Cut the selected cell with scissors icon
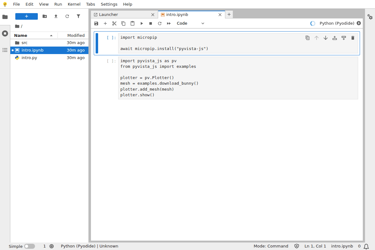This screenshot has height=250, width=375. coord(114,23)
